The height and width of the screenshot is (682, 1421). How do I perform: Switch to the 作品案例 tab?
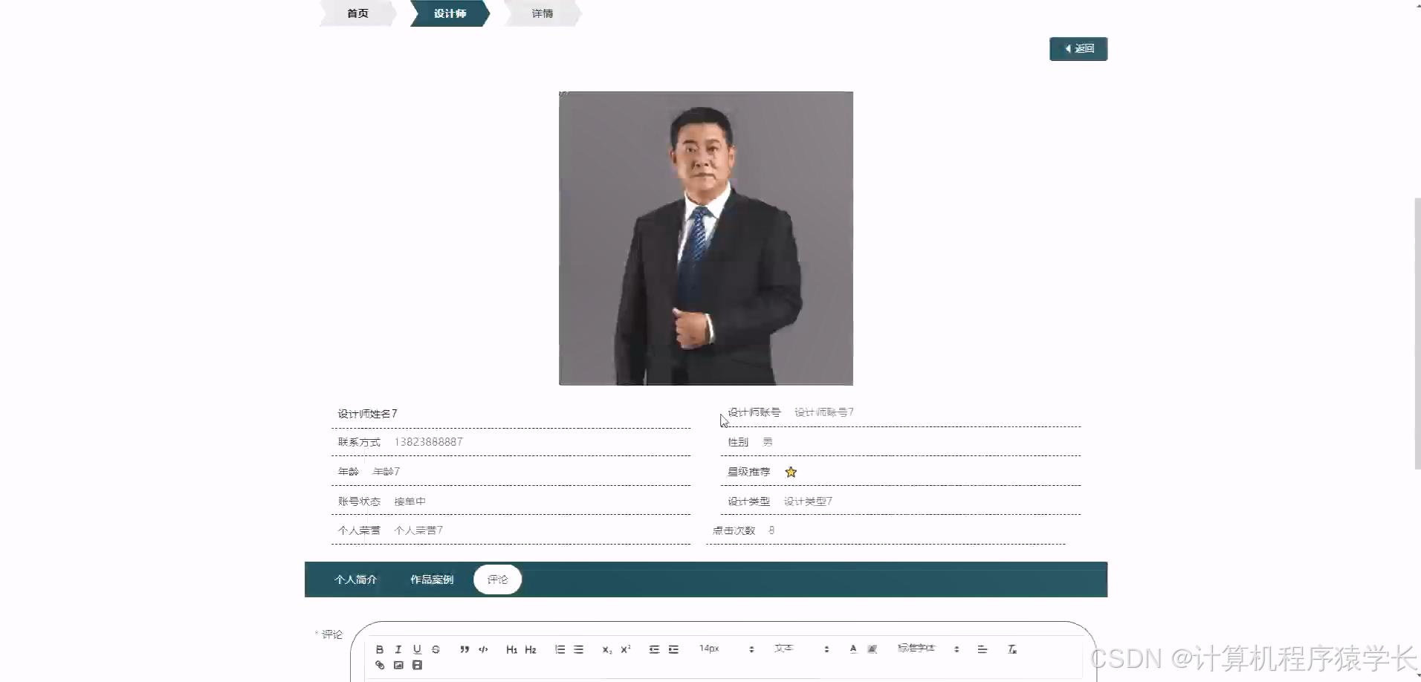(x=431, y=579)
